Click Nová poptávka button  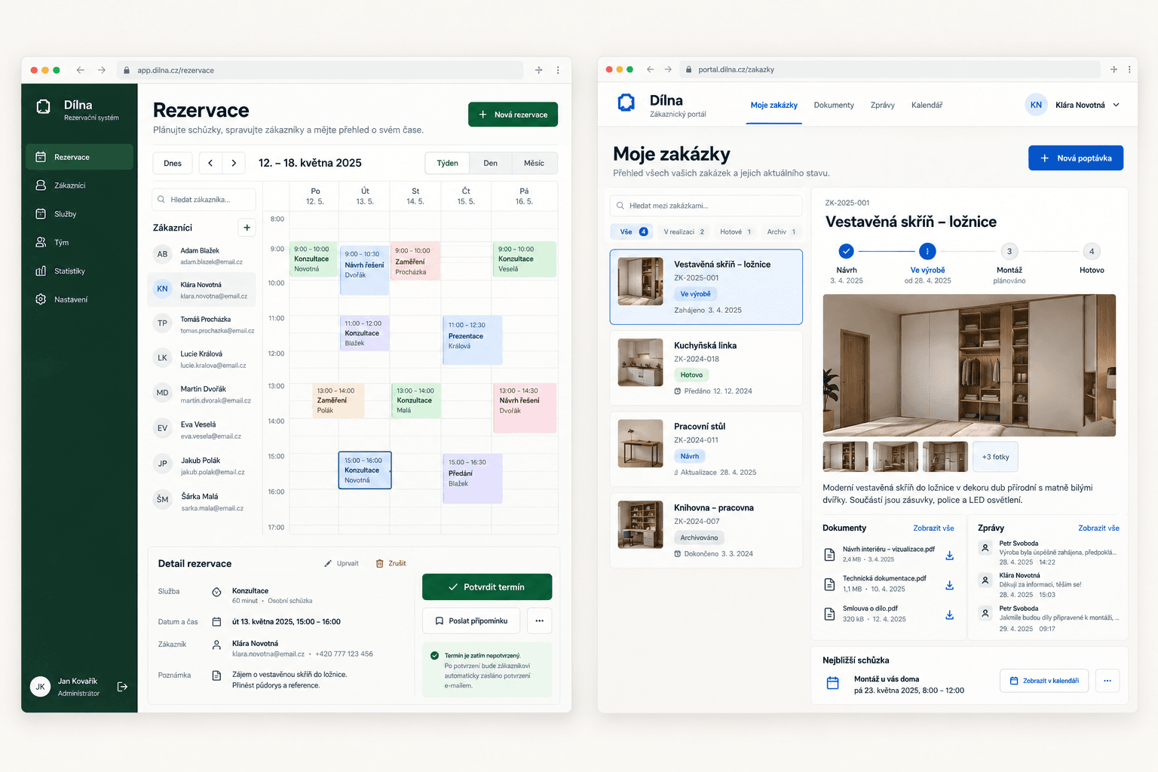1076,158
